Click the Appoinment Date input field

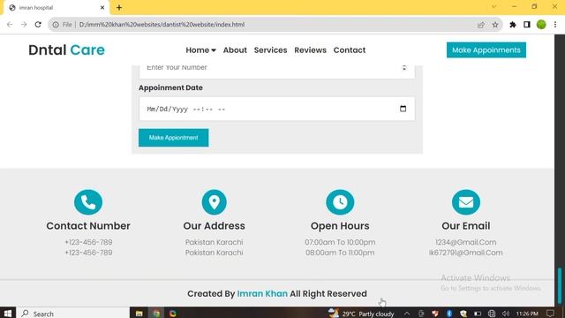click(276, 109)
